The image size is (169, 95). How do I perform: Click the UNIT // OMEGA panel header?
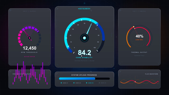pos(139,11)
